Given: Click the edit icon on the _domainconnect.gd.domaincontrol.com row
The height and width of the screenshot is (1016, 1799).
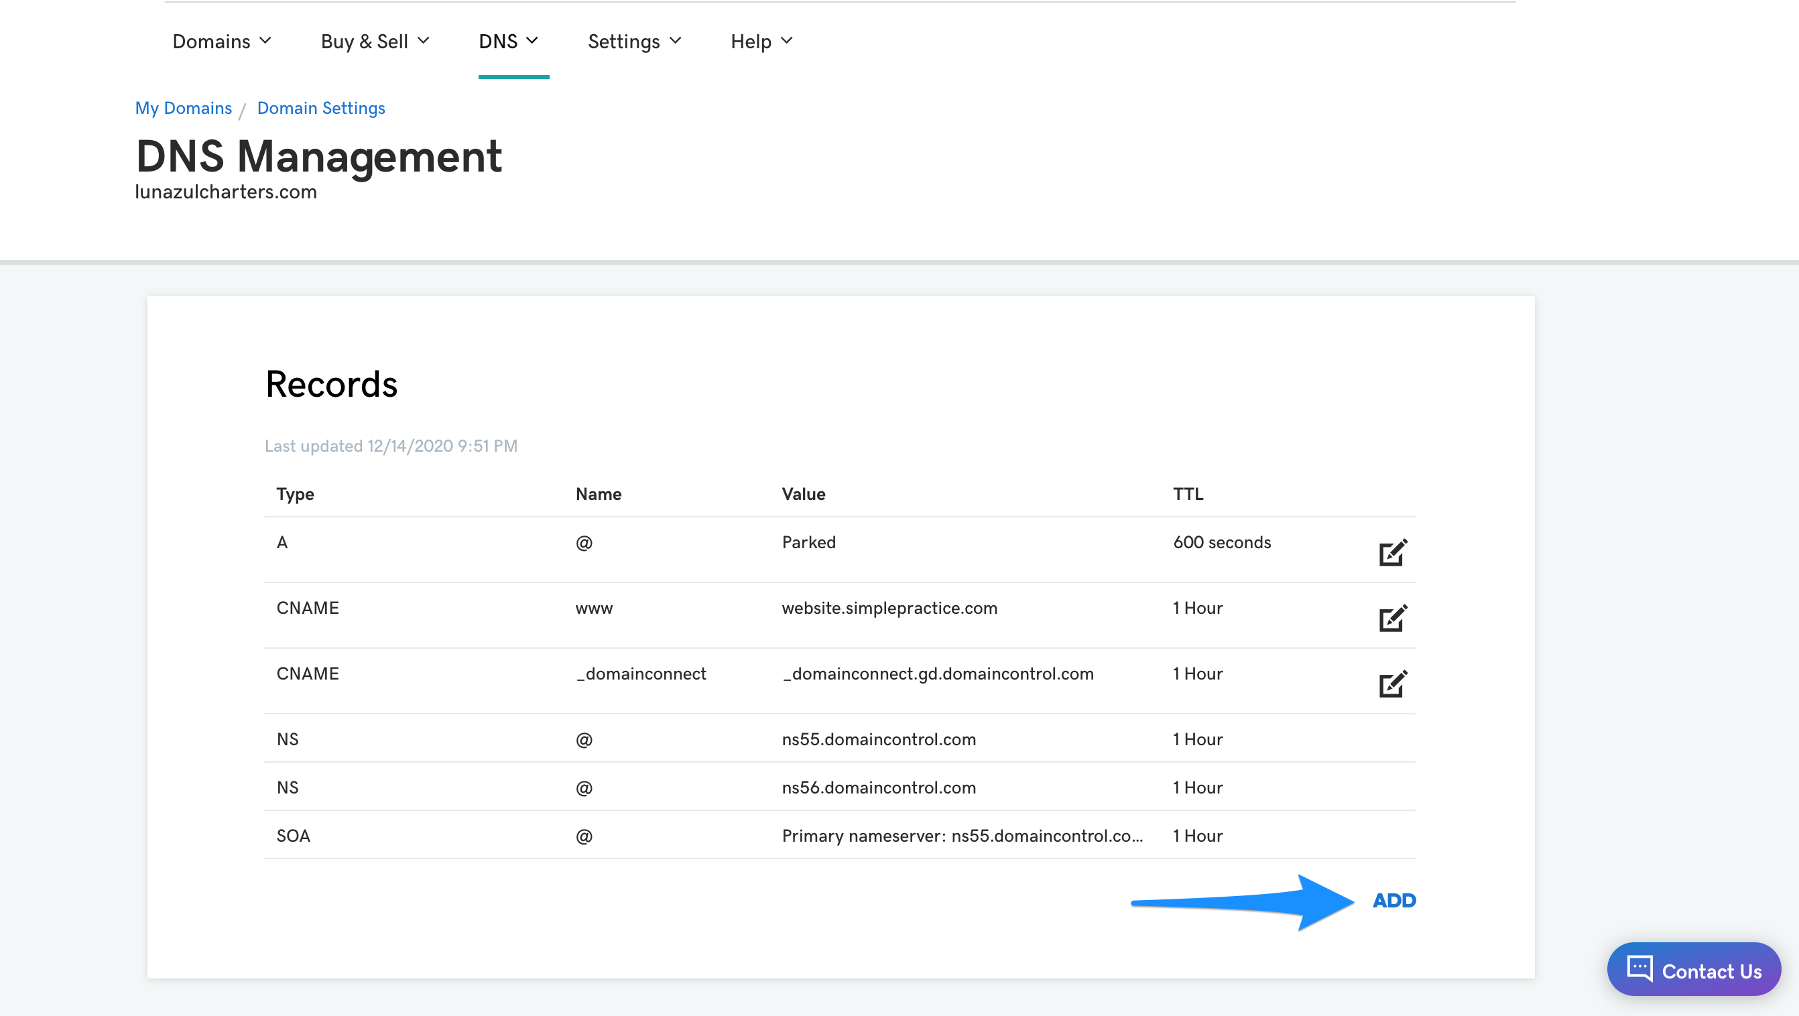Looking at the screenshot, I should click(1392, 685).
